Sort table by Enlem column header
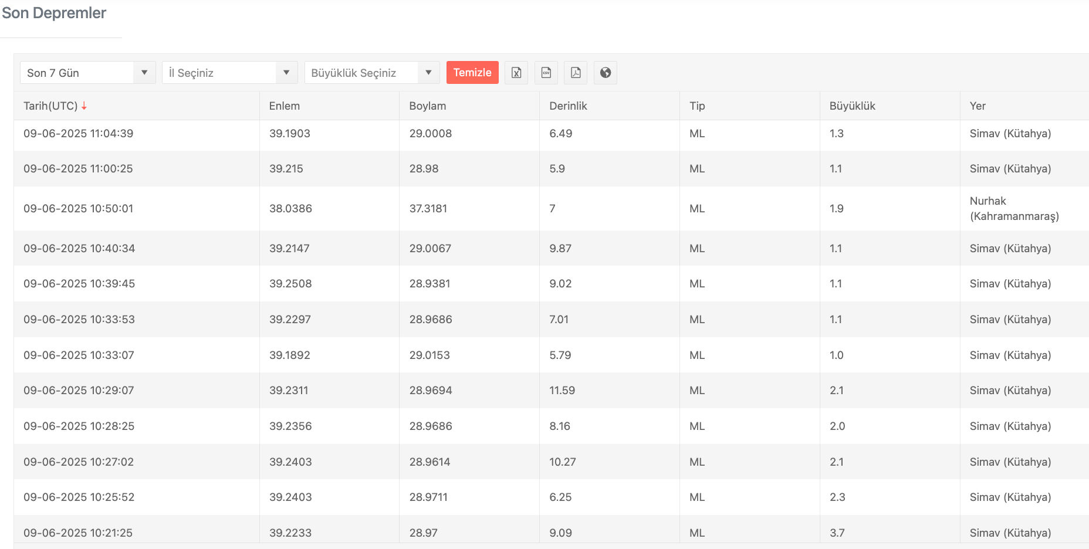The image size is (1089, 549). click(x=285, y=106)
